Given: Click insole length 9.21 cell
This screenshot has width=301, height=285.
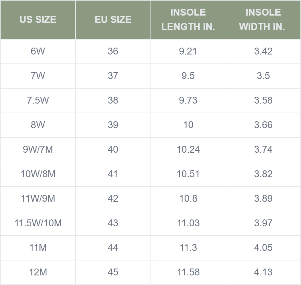Looking at the screenshot, I should pos(188,51).
